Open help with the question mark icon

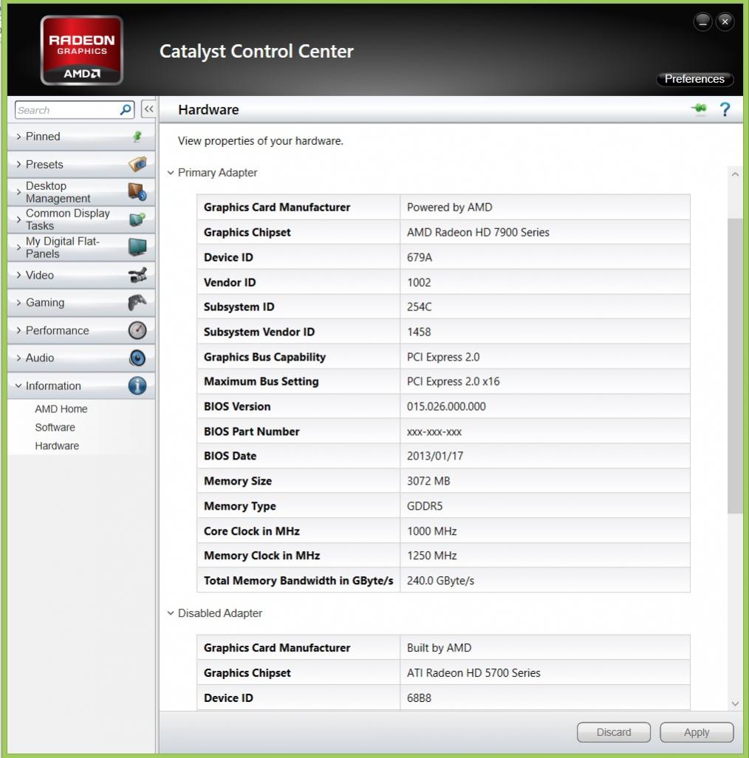725,109
